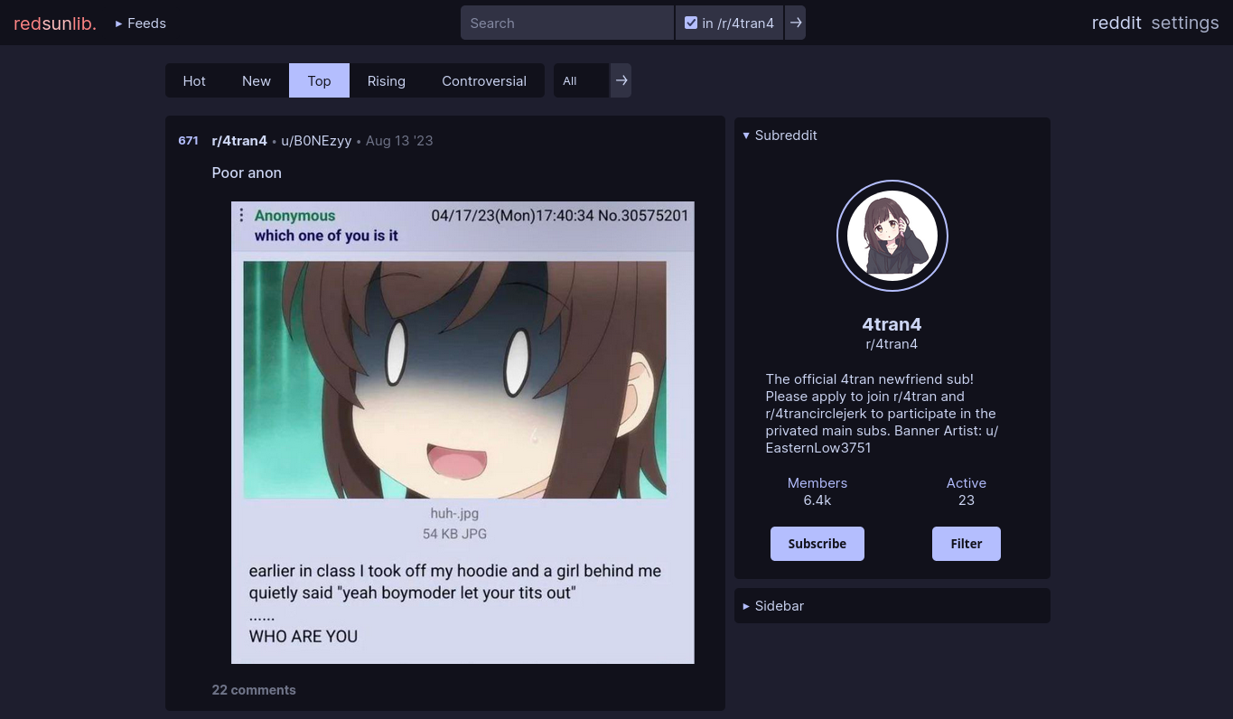Open r/4tran4 link in post header
Screen dimensions: 1233x719
coord(239,141)
